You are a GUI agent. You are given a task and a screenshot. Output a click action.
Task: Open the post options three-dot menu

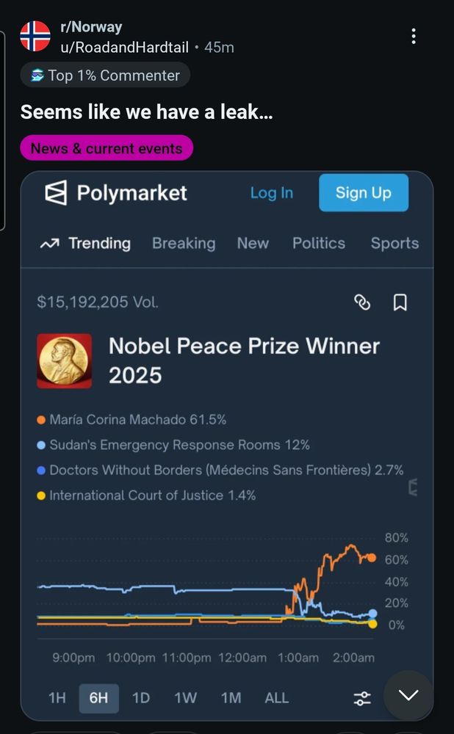[x=414, y=37]
